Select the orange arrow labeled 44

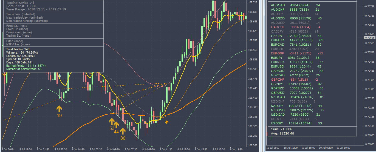(x=116, y=125)
